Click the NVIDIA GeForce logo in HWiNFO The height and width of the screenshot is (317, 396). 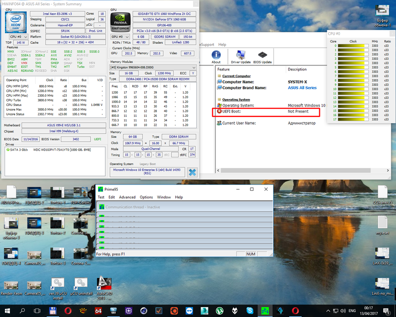pyautogui.click(x=120, y=22)
